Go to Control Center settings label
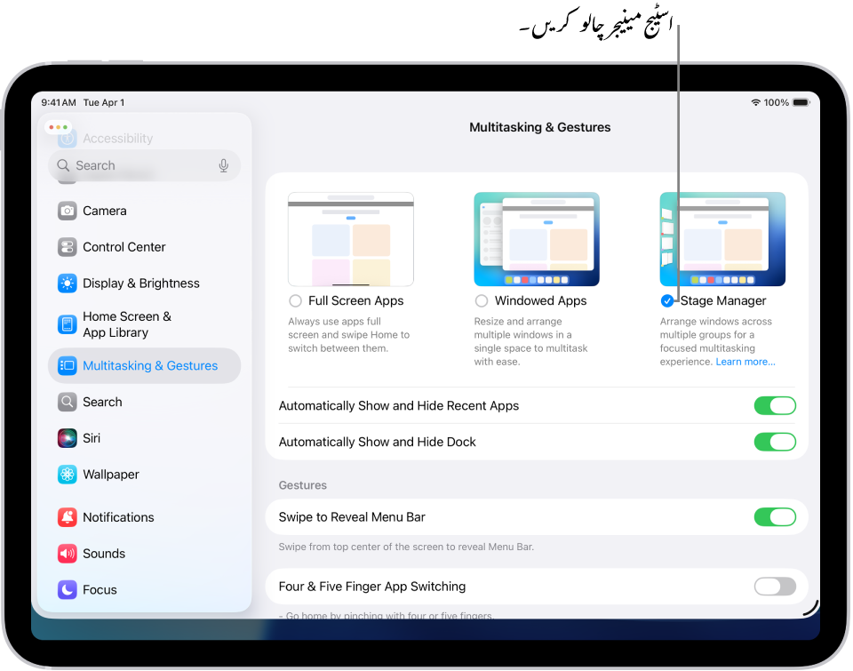The image size is (853, 671). [x=124, y=247]
